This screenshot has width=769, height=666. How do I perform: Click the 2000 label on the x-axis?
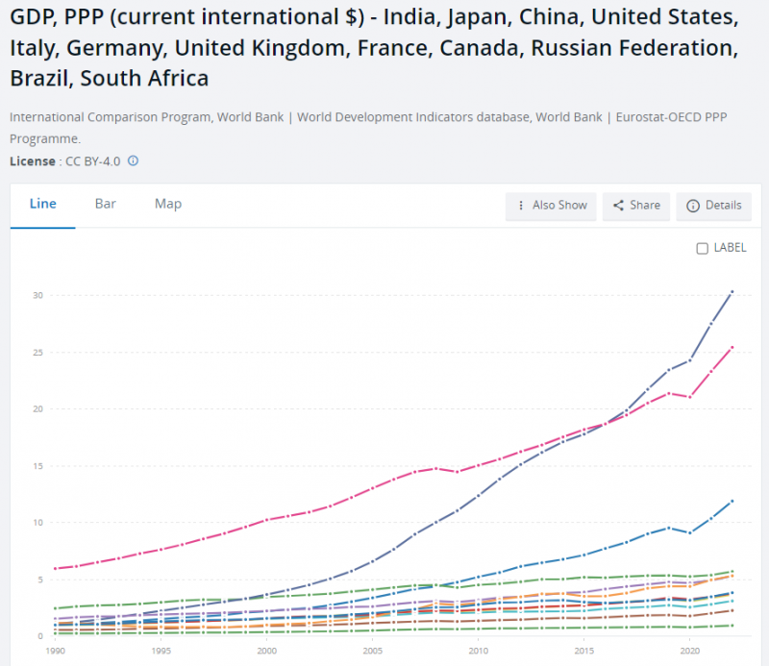pos(268,651)
